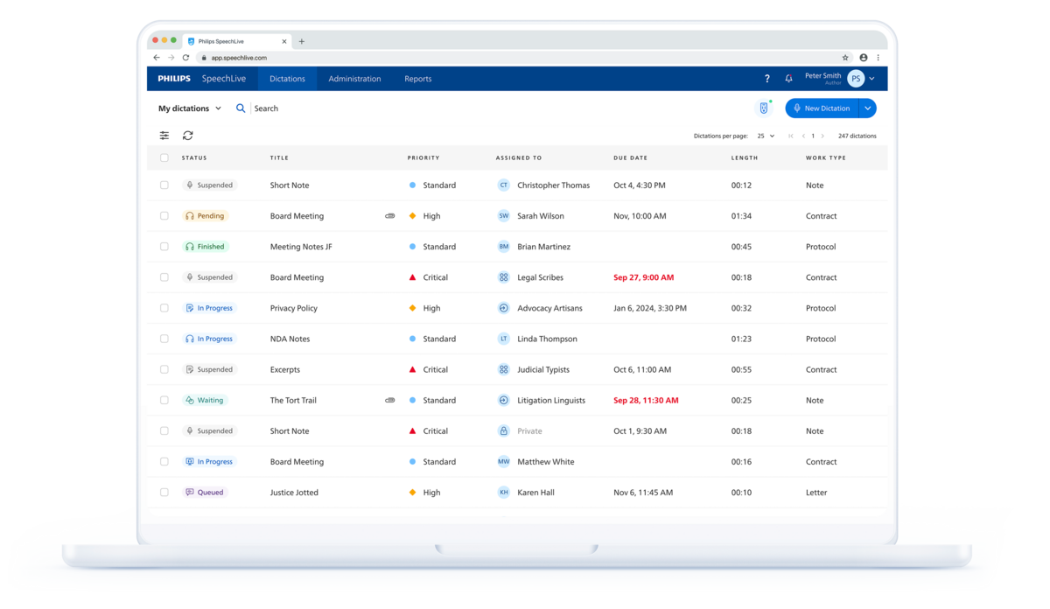The height and width of the screenshot is (609, 1050).
Task: Close the Philips SpeechLive browser tab
Action: tap(284, 41)
